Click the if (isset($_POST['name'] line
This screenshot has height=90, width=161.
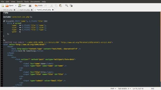(x=25, y=21)
